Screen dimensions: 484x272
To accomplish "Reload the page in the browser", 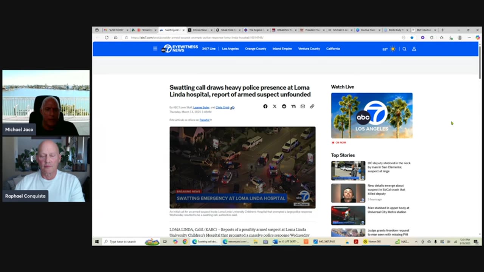I will point(107,38).
